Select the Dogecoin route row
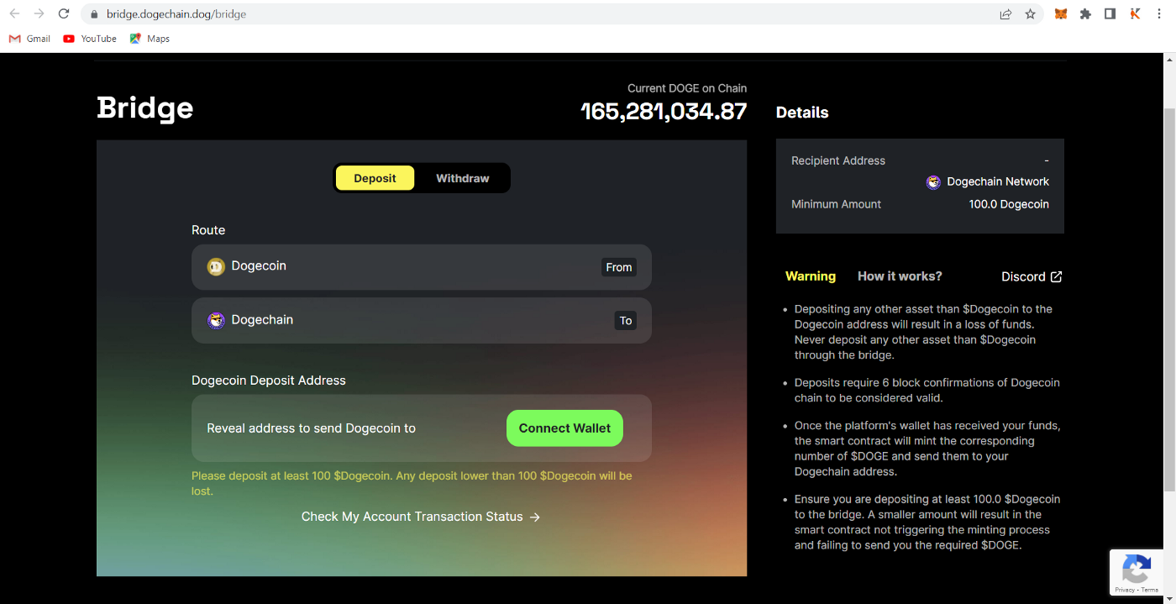 pos(422,267)
